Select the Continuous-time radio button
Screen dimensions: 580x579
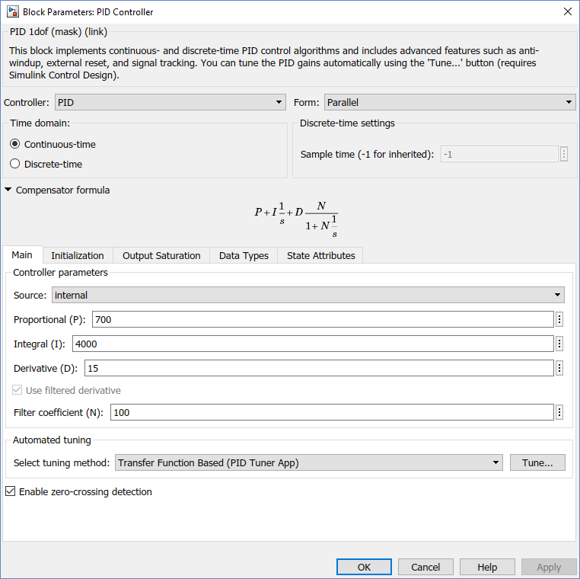[15, 144]
